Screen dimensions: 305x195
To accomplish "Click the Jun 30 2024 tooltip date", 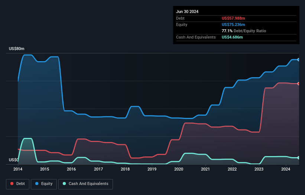I will 187,11.
